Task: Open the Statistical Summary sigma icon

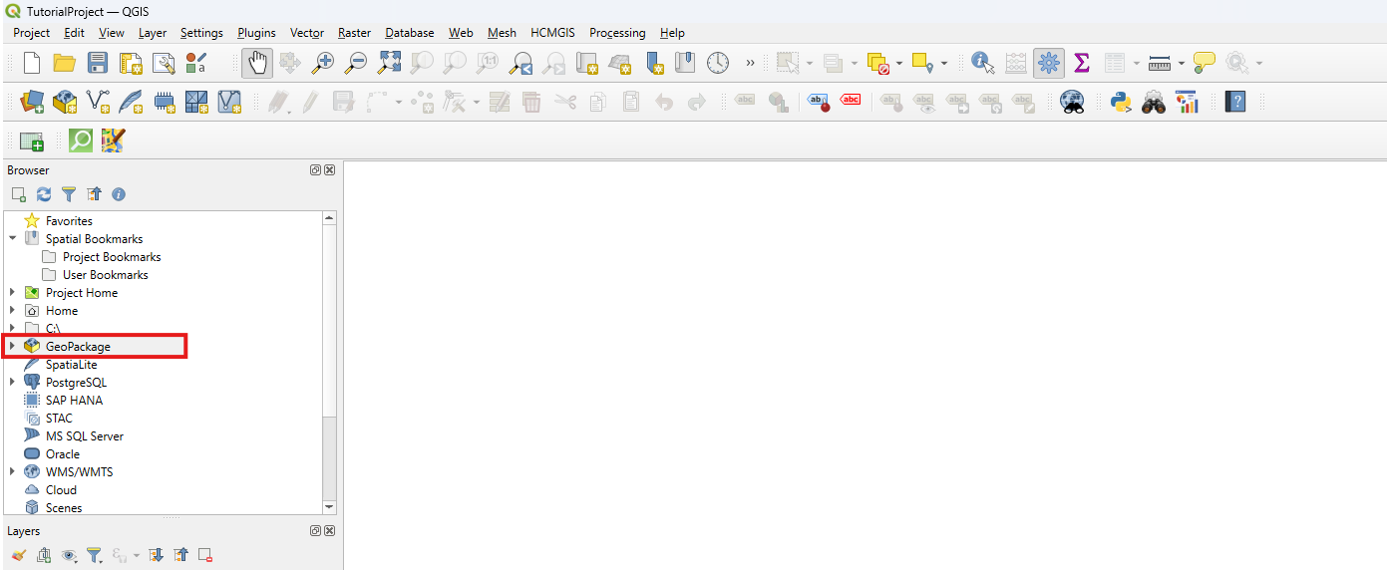Action: tap(1081, 63)
